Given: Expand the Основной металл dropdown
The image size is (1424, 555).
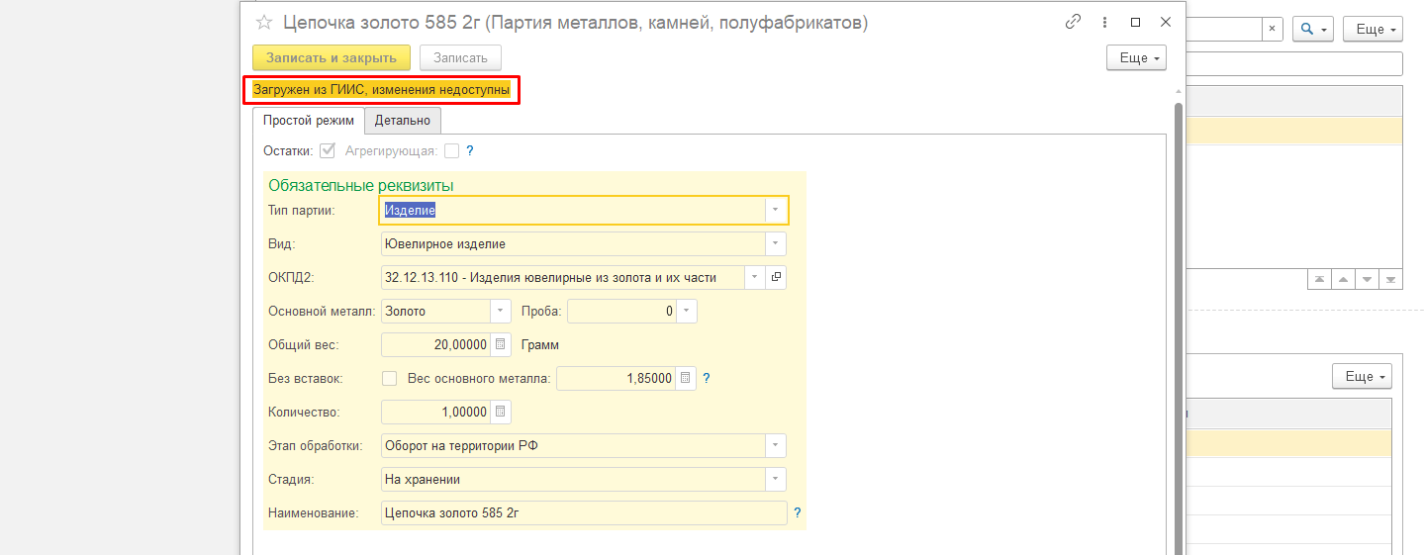Looking at the screenshot, I should click(500, 311).
